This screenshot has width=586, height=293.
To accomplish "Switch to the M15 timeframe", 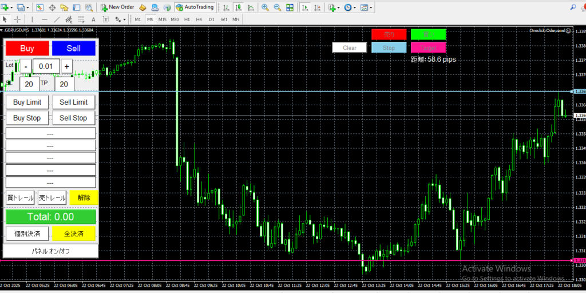I will point(163,19).
